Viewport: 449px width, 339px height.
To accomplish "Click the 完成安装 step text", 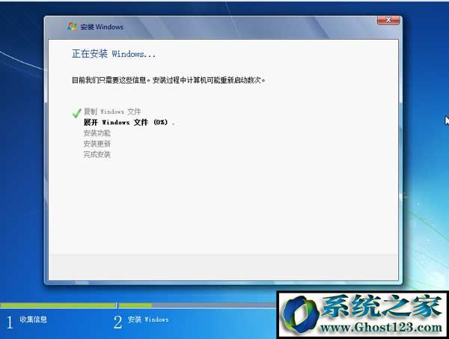I will [97, 155].
